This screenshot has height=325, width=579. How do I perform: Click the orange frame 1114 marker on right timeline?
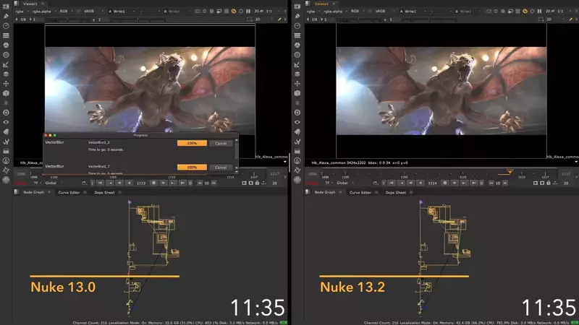510,171
